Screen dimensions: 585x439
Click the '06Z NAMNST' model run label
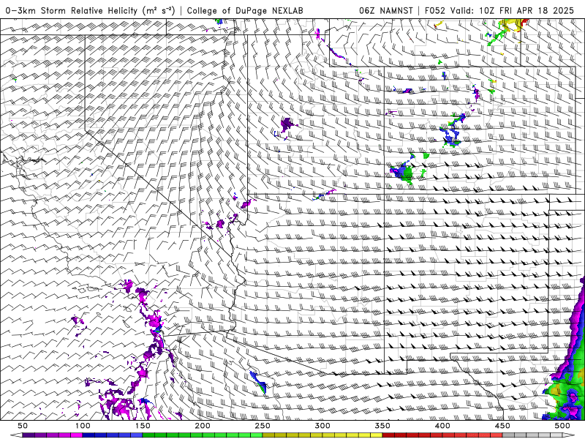(x=386, y=10)
